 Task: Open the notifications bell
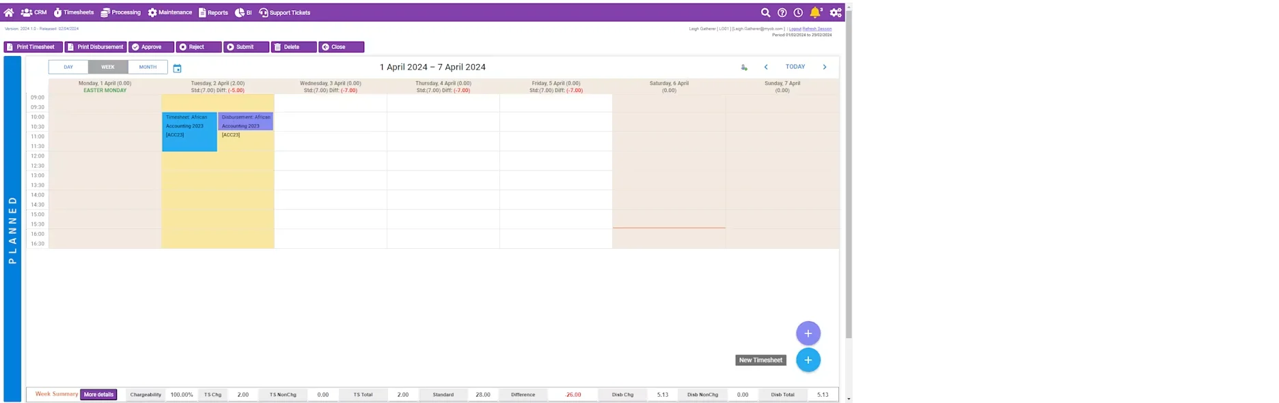(x=815, y=12)
